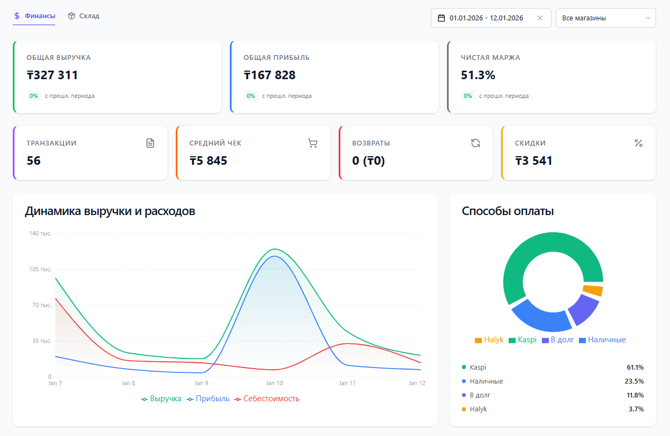Click the refresh icon in Возвраты card
This screenshot has width=670, height=436.
pos(475,143)
